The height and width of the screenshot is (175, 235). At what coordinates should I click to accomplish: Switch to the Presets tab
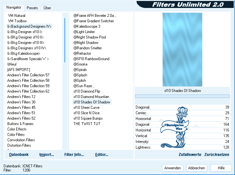coord(32,8)
